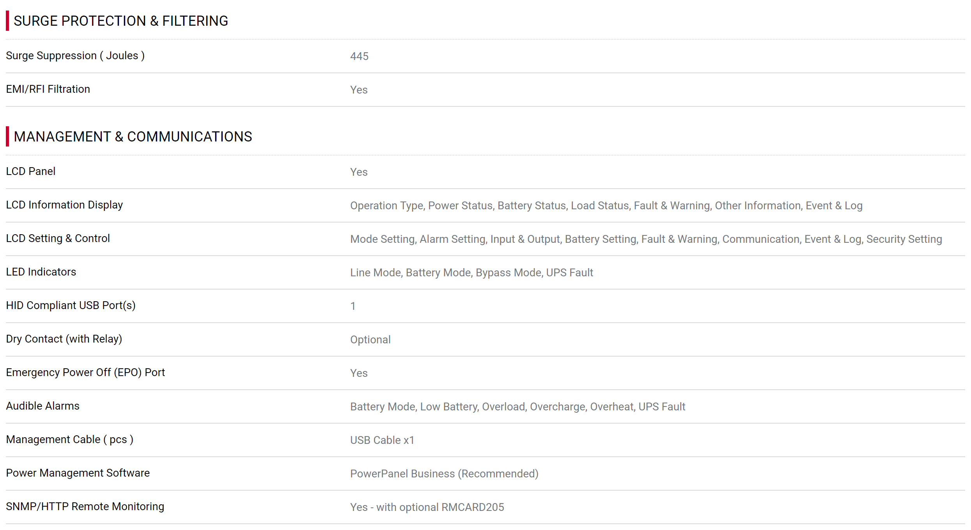
Task: Click the 445 joules value
Action: click(359, 57)
